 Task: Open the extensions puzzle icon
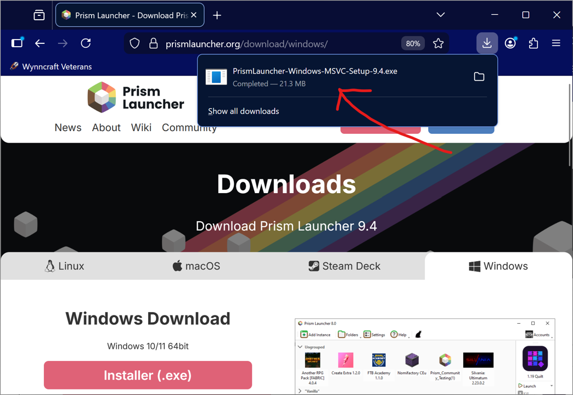533,43
